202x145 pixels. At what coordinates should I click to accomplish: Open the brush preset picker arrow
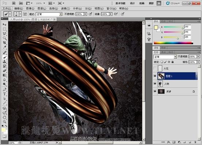point(20,14)
